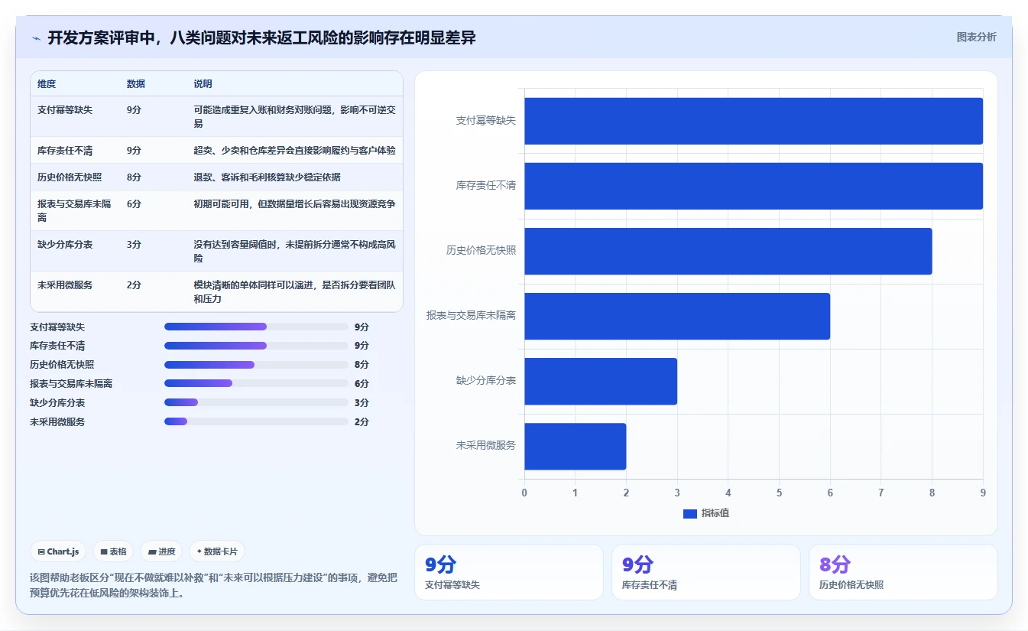
Task: Click the 维度 column header
Action: pos(47,84)
